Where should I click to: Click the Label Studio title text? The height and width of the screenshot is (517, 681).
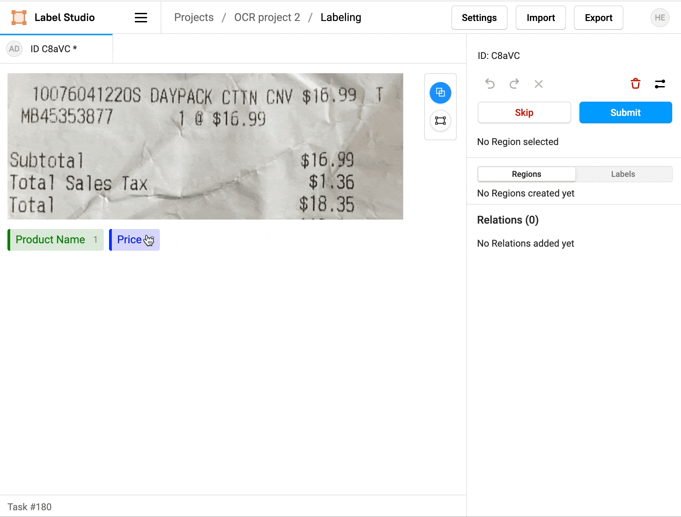[64, 18]
